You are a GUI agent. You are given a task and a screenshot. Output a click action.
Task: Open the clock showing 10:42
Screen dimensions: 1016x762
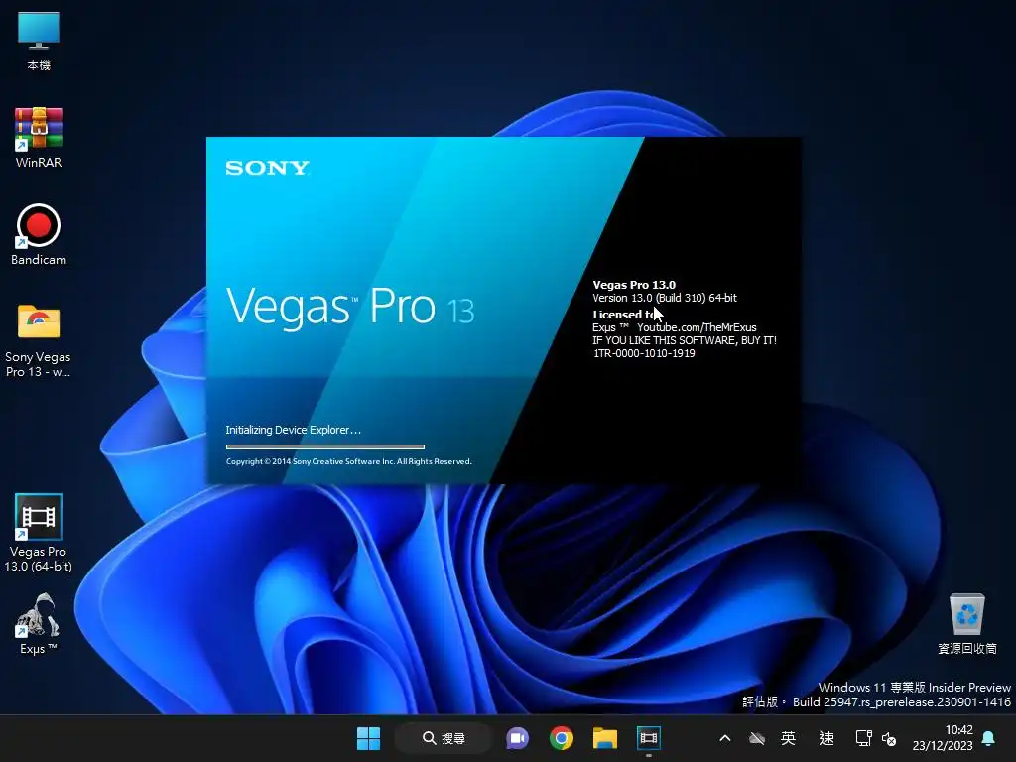tap(943, 738)
